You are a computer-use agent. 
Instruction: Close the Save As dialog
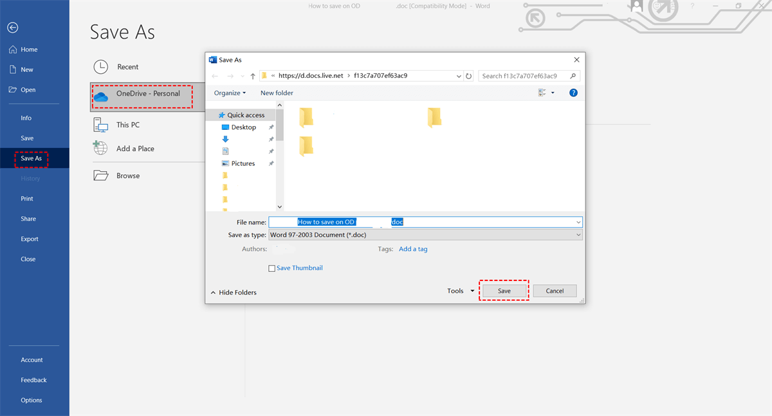576,60
